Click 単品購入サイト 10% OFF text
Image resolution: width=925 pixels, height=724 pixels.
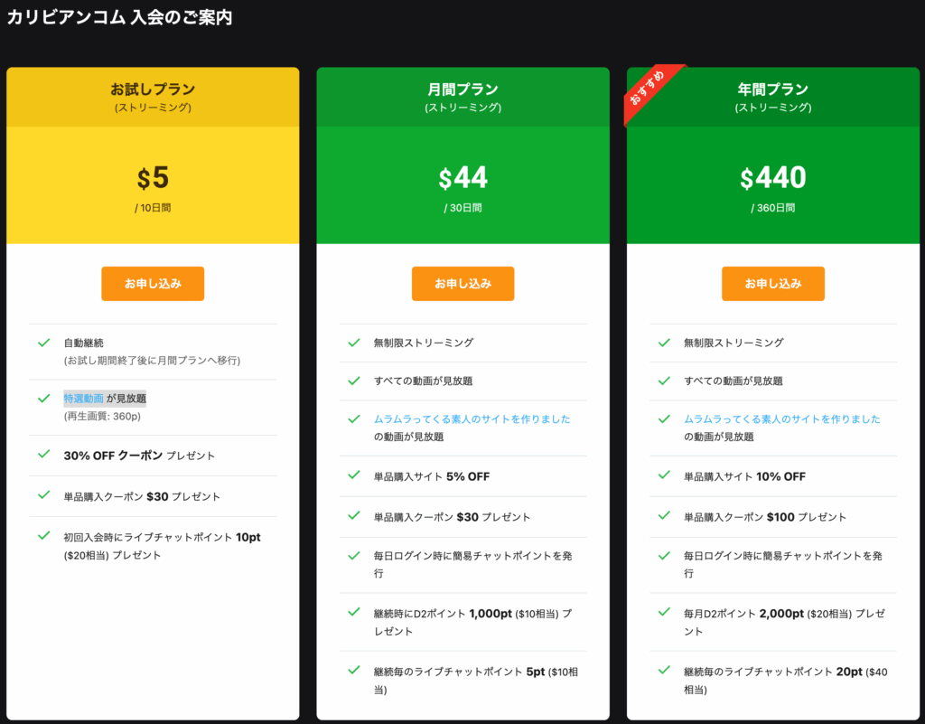coord(744,476)
